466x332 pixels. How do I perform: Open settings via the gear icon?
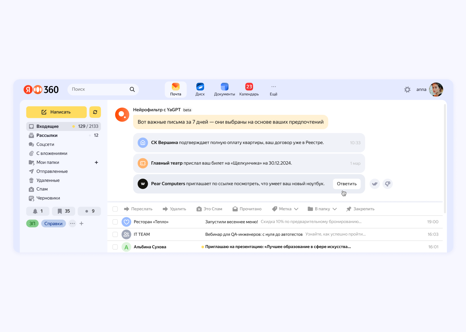(407, 90)
